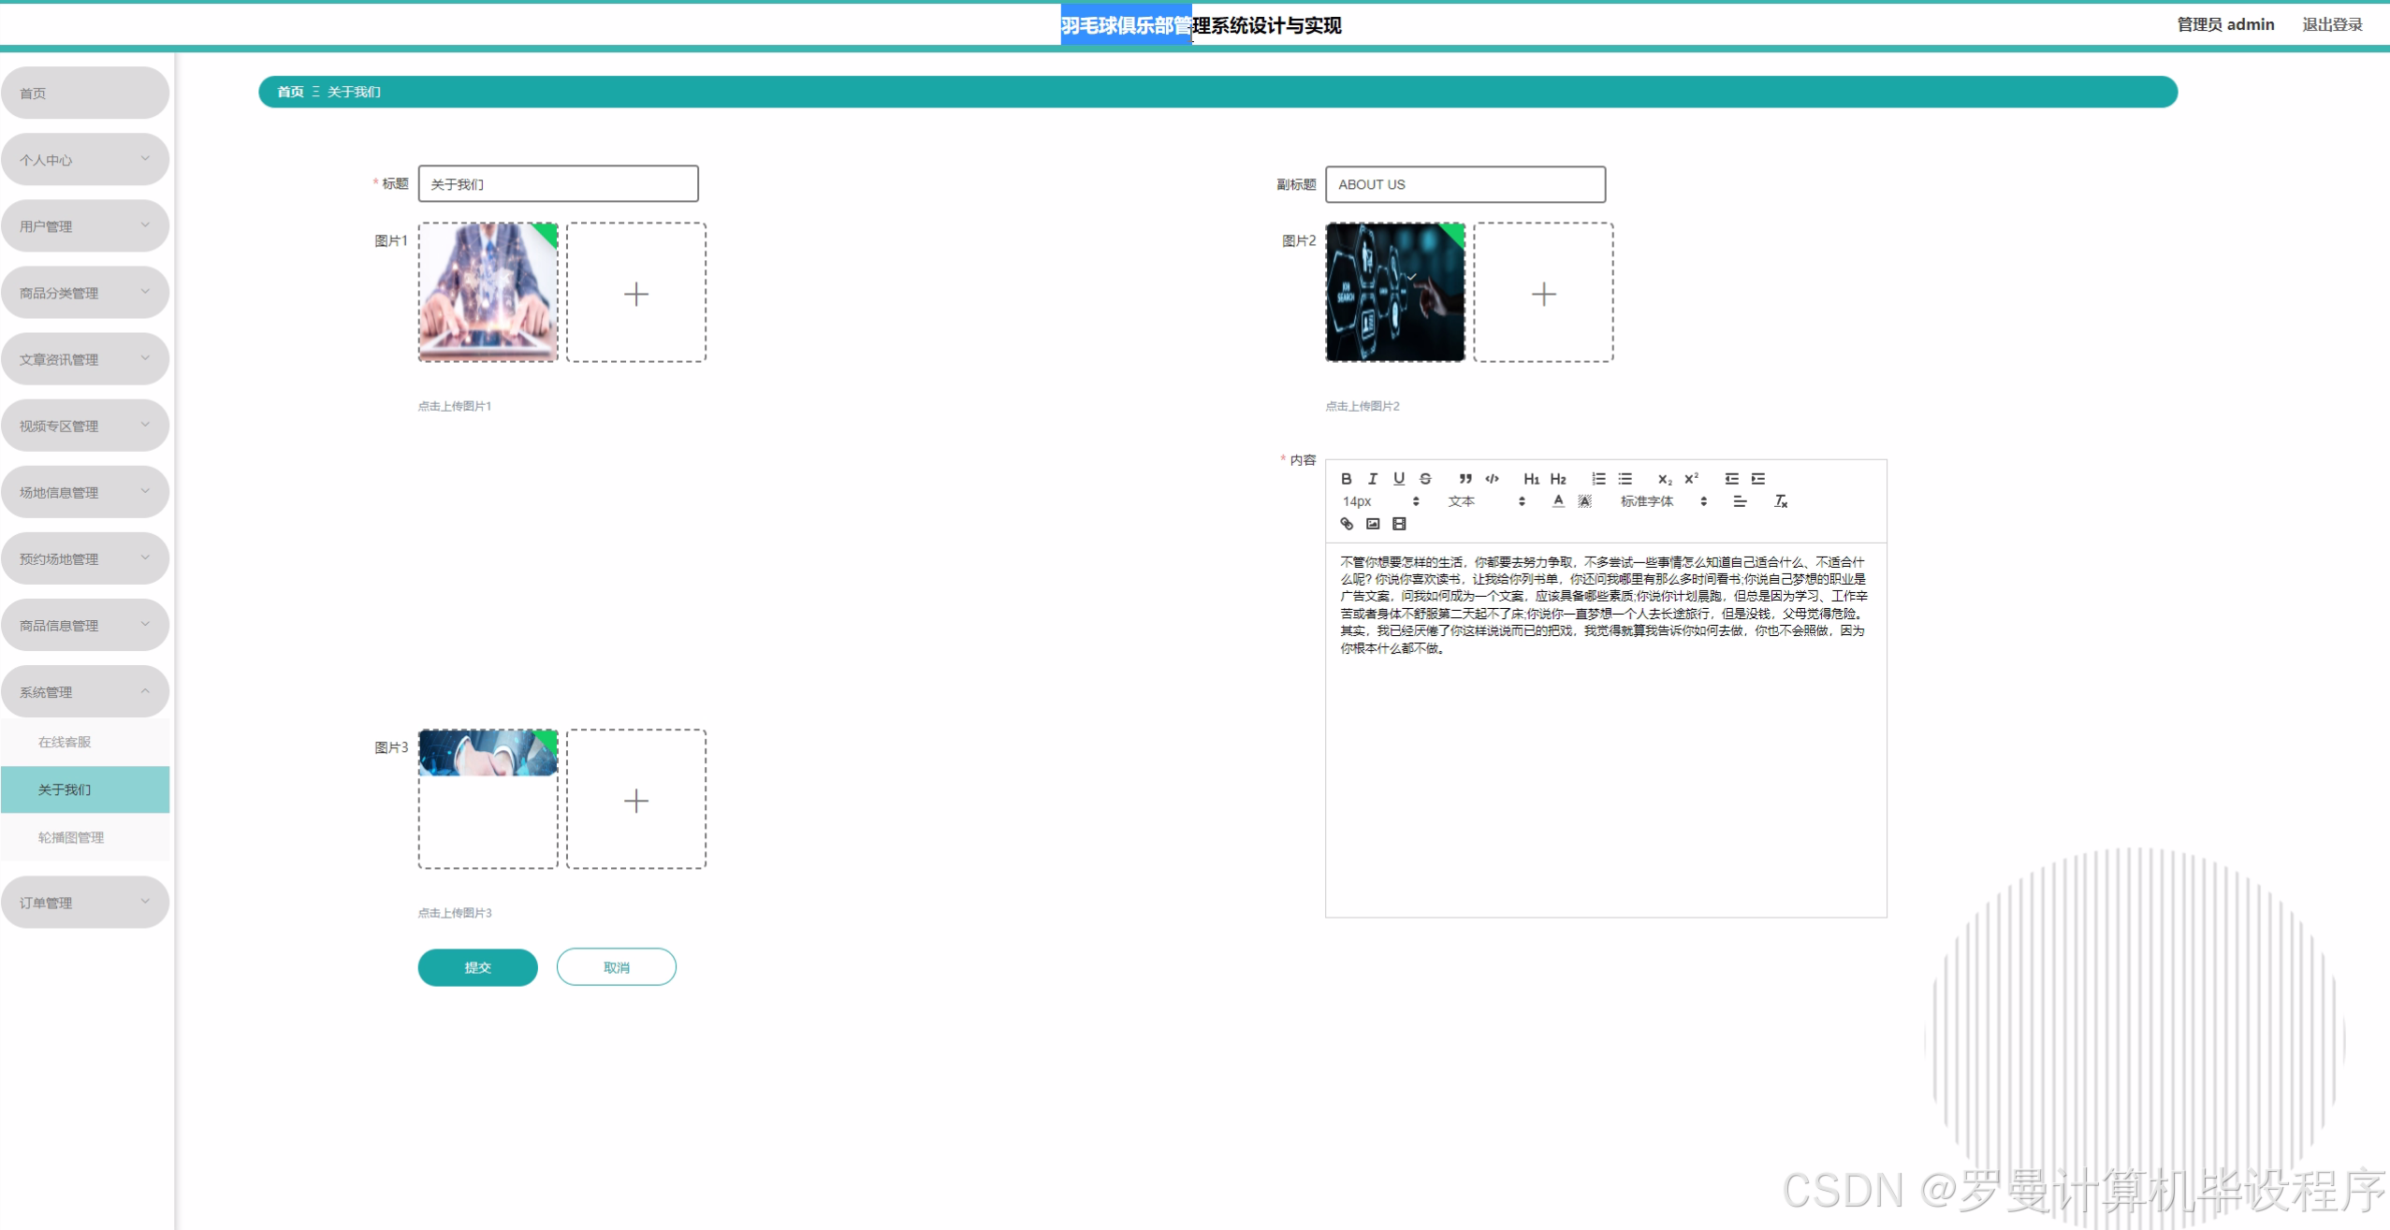Insert a code block in the editor
The image size is (2390, 1230).
tap(1493, 479)
